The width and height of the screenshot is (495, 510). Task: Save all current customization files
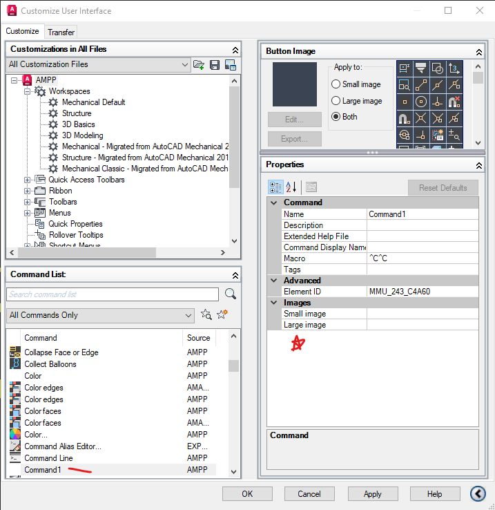(x=215, y=65)
